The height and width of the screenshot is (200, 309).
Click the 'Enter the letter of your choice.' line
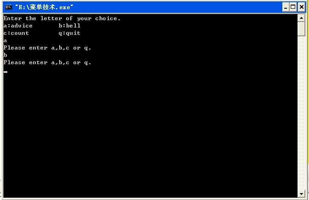62,18
